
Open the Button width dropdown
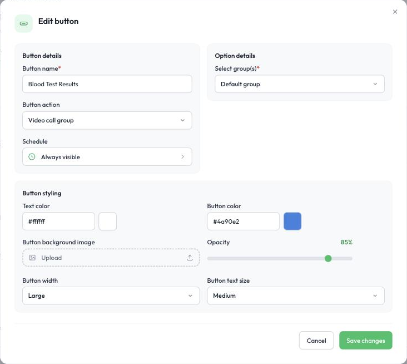point(111,296)
